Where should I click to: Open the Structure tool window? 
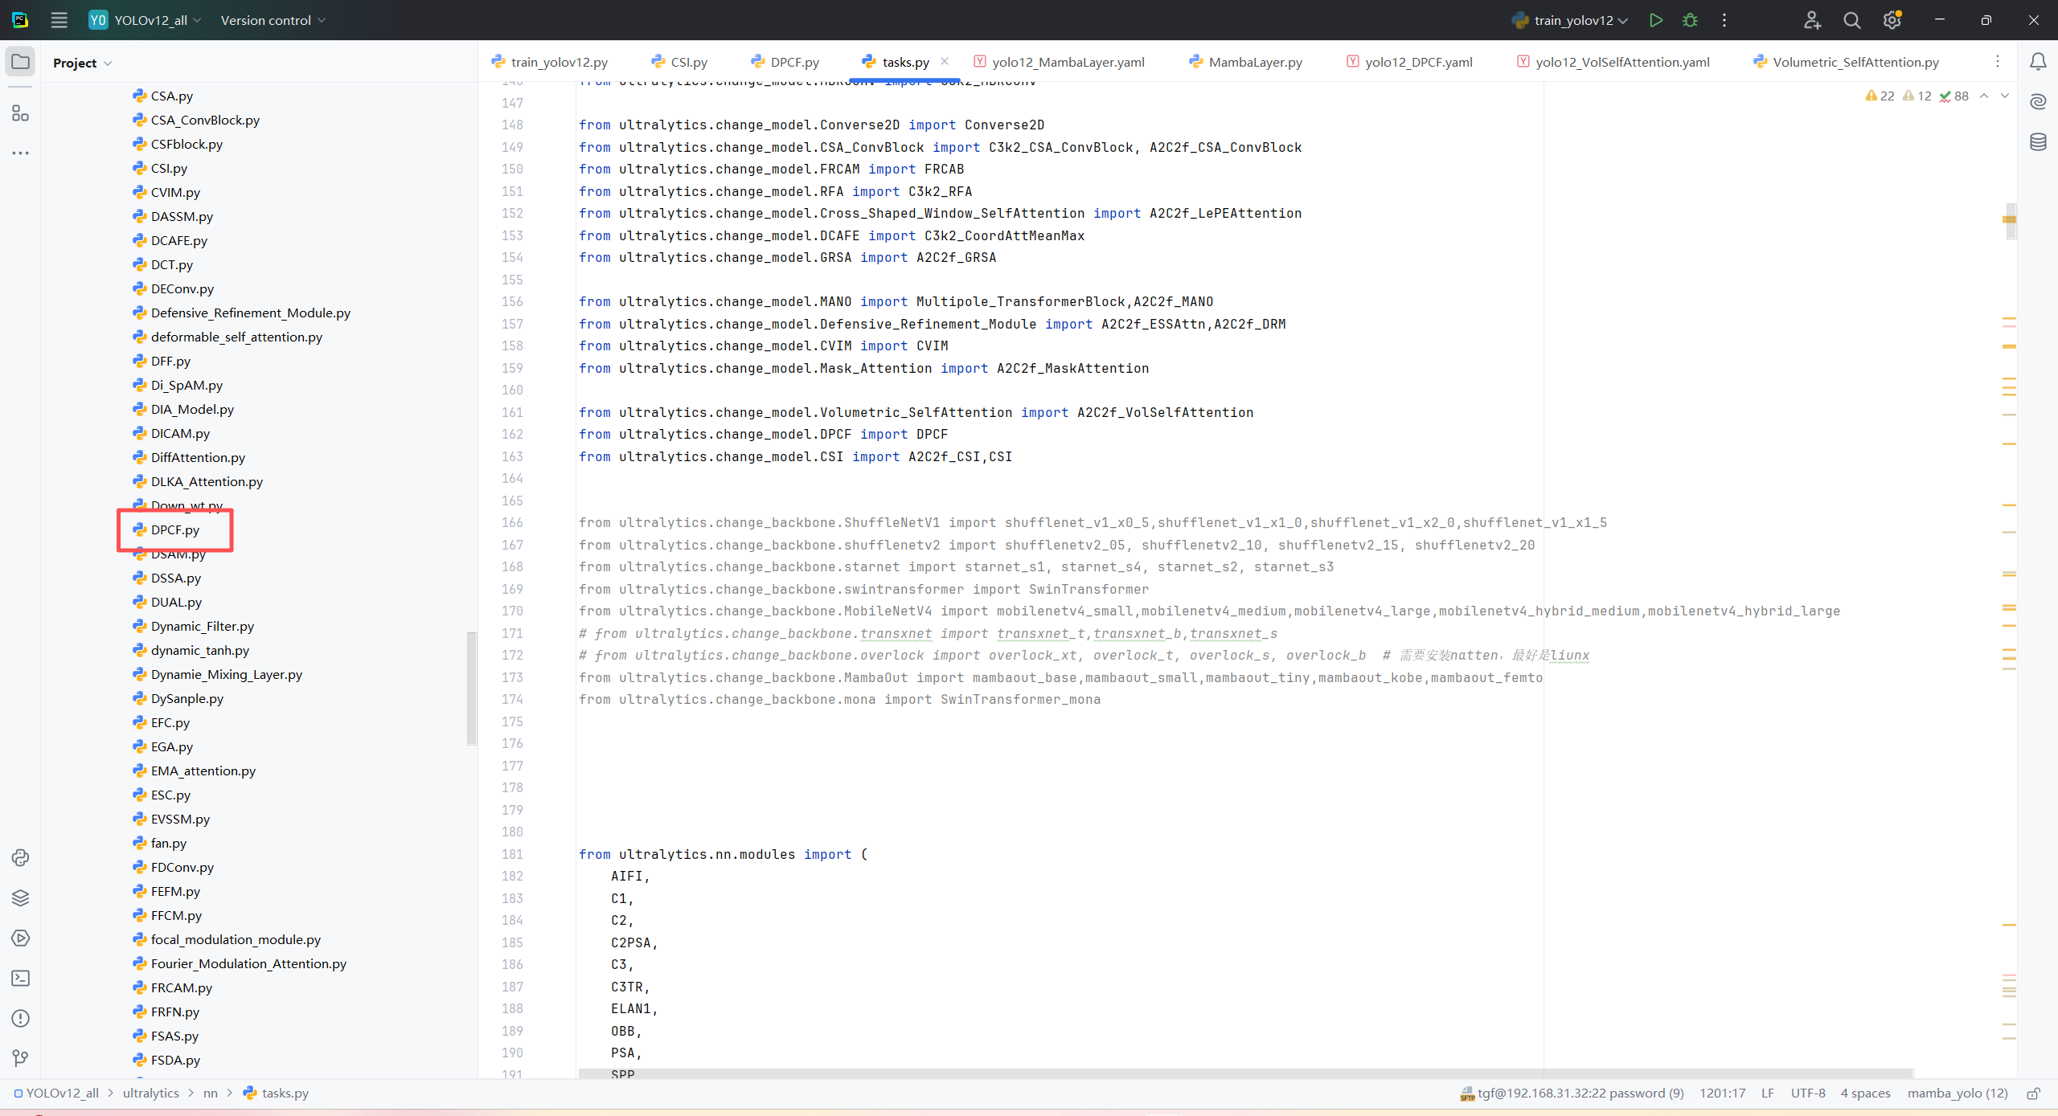coord(20,113)
